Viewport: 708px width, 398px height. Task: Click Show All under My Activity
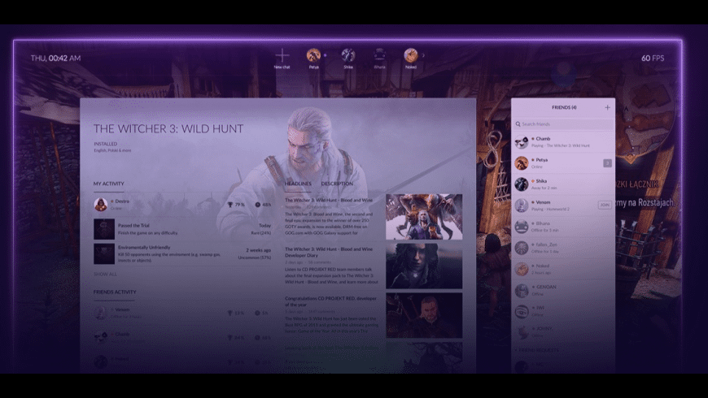[105, 274]
